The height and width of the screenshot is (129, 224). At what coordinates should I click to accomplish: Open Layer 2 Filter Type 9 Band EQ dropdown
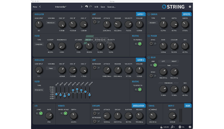pos(39,90)
